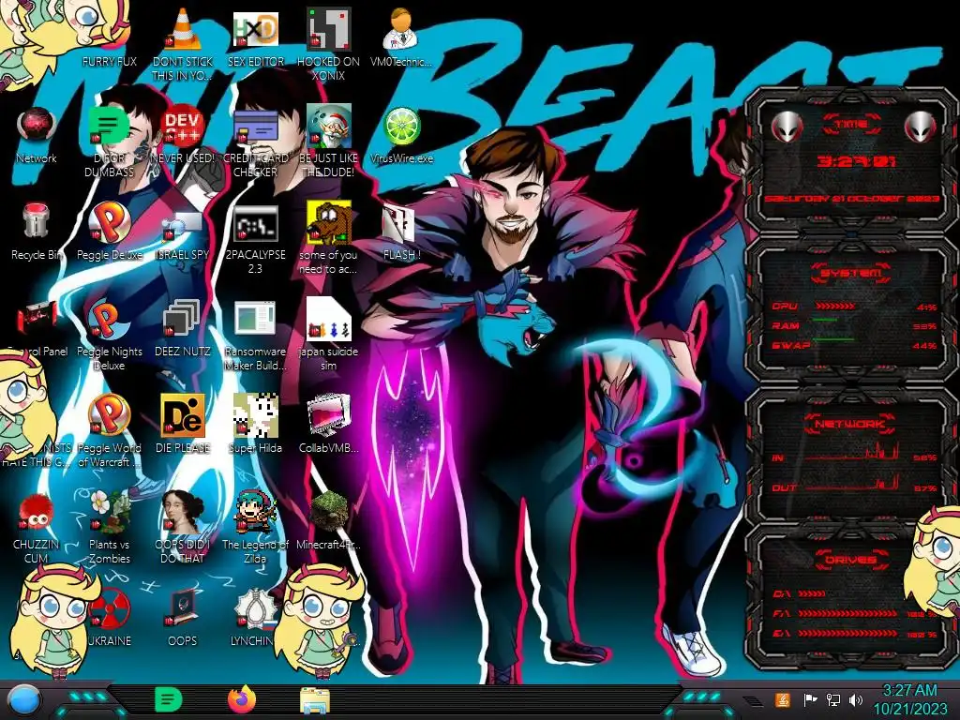The image size is (960, 720).
Task: Click left alien head icon in widget
Action: [787, 127]
